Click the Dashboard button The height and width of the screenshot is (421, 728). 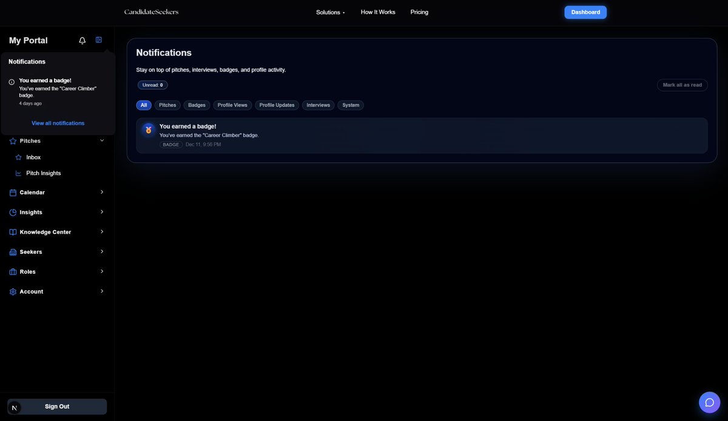tap(585, 12)
